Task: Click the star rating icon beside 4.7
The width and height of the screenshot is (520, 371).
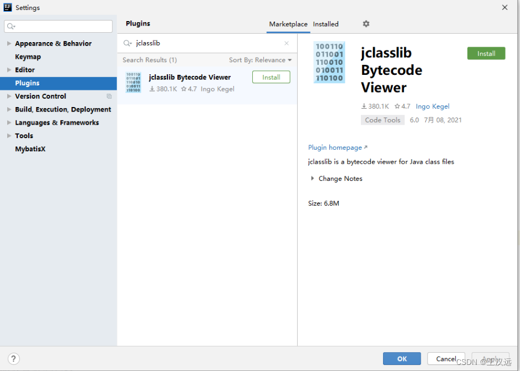Action: 399,106
